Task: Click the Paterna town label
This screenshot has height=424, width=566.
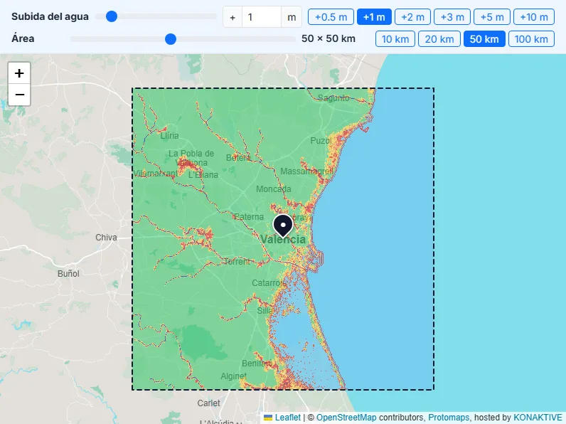Action: pyautogui.click(x=248, y=217)
